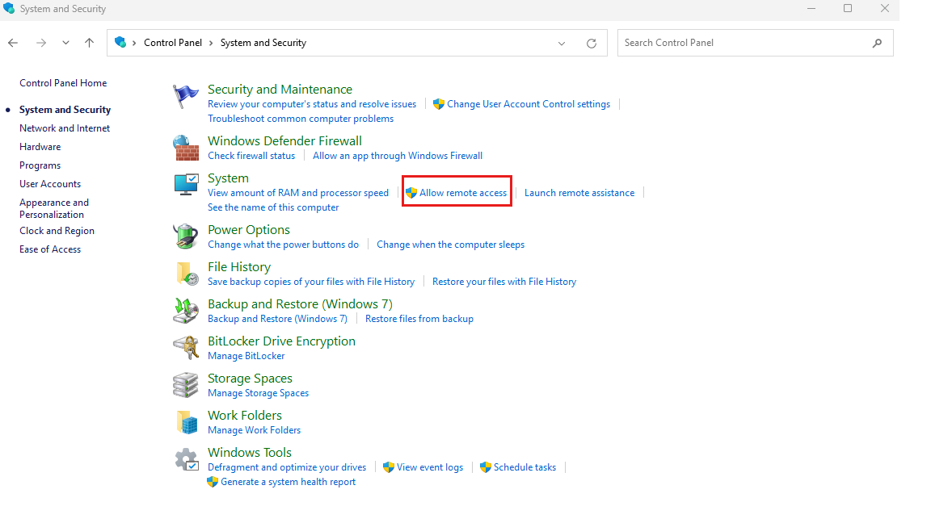Open the recent locations dropdown arrow
The image size is (931, 523).
click(x=66, y=43)
